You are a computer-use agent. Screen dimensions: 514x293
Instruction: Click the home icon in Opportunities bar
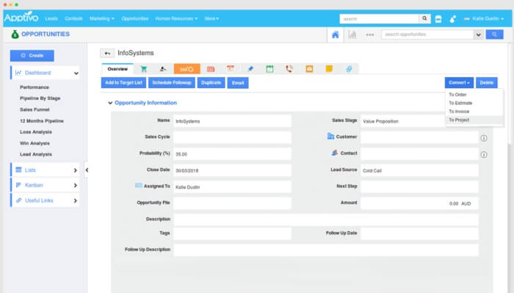click(x=335, y=35)
